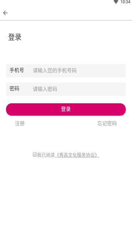
Task: Click the 密码 field label
Action: click(14, 88)
